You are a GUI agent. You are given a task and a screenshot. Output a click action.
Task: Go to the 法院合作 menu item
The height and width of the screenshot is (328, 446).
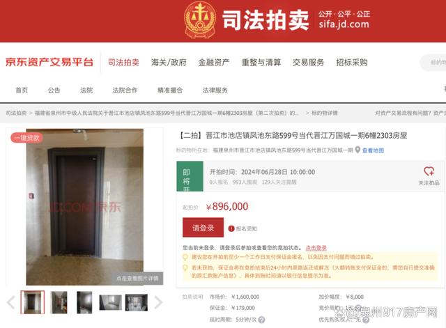tap(125, 90)
